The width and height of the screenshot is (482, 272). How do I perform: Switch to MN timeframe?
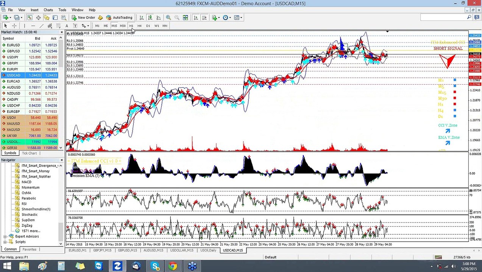pos(165,26)
